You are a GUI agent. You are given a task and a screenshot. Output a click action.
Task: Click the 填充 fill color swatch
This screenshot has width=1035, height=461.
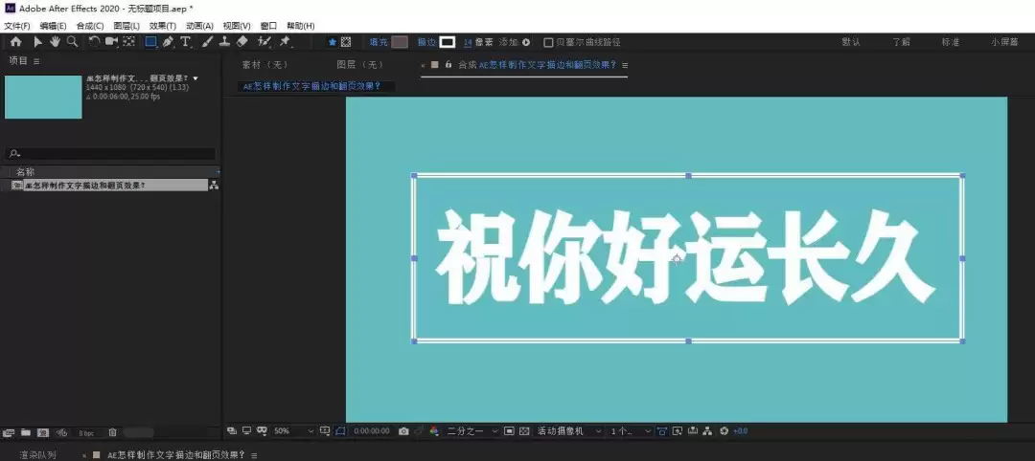click(x=400, y=42)
